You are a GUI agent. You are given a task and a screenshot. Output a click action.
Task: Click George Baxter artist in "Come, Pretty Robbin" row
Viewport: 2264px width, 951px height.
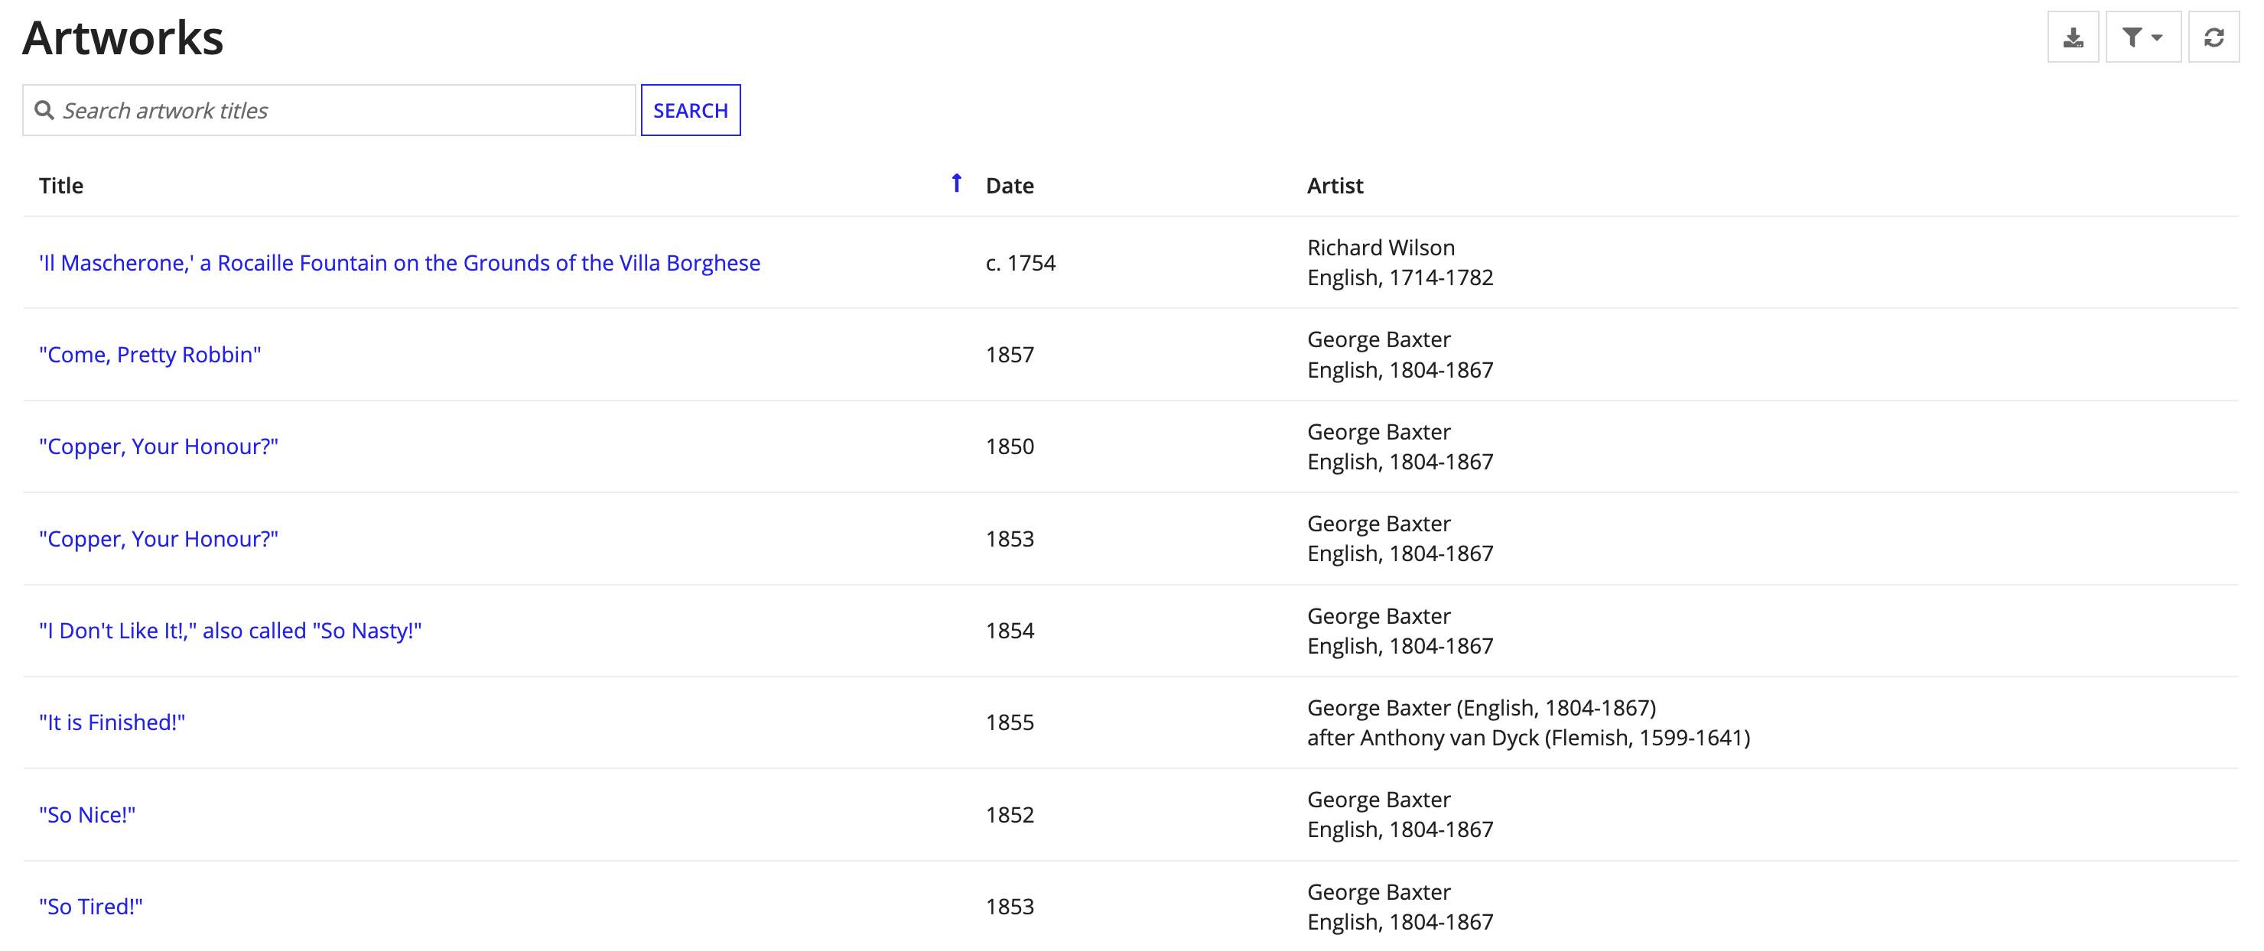tap(1379, 339)
